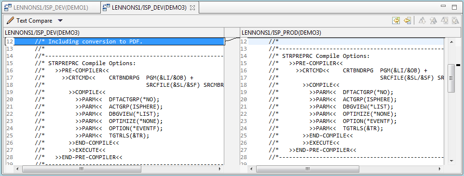Select highlighted line 'Including conversion to PDF.'
This screenshot has height=176, width=464.
pos(119,41)
